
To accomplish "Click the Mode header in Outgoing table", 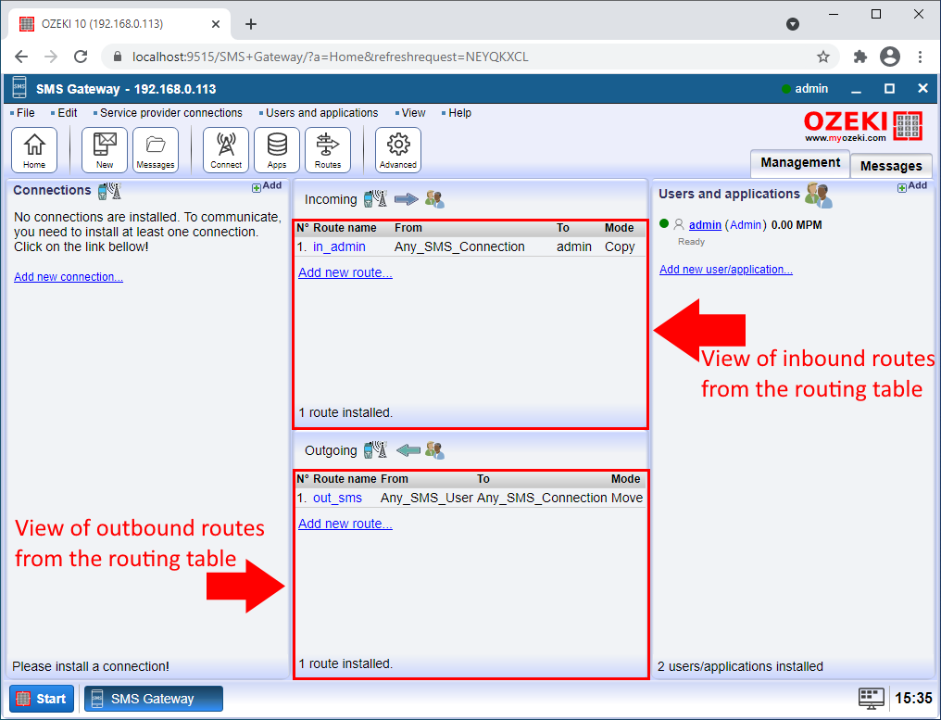I will point(625,478).
